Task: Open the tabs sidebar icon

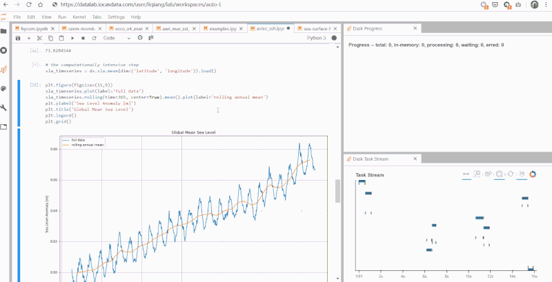Action: pos(3,127)
